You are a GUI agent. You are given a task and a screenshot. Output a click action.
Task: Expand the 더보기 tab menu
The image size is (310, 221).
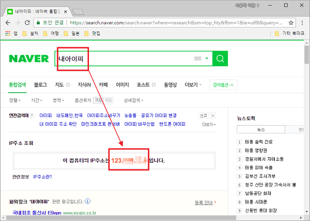(x=193, y=85)
